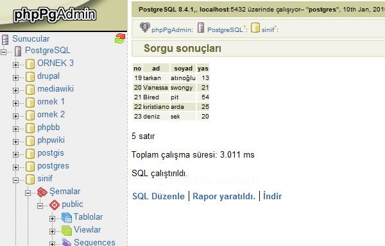Expand the phpbb database node

tap(15, 129)
